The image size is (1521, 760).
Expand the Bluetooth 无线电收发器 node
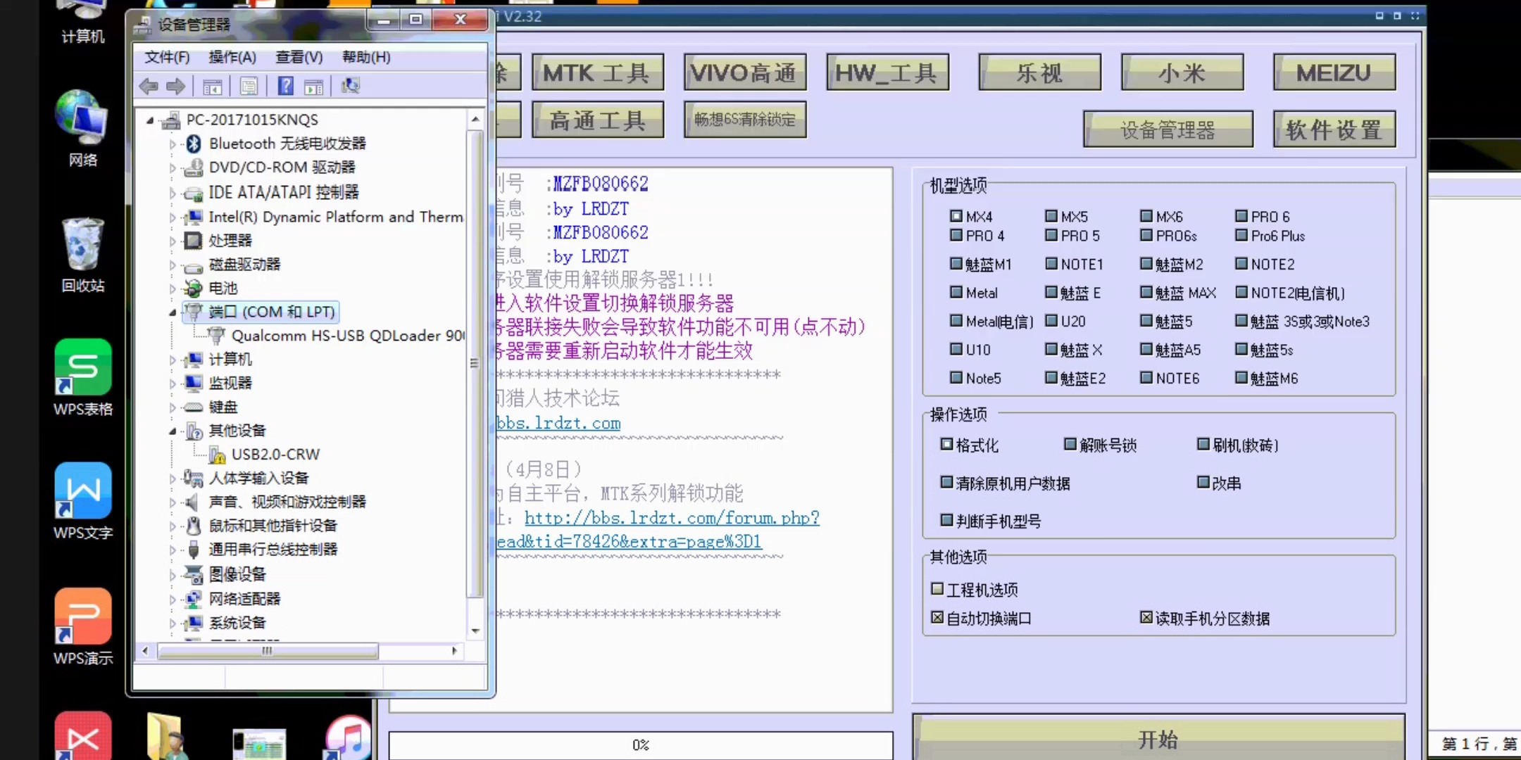pos(173,144)
